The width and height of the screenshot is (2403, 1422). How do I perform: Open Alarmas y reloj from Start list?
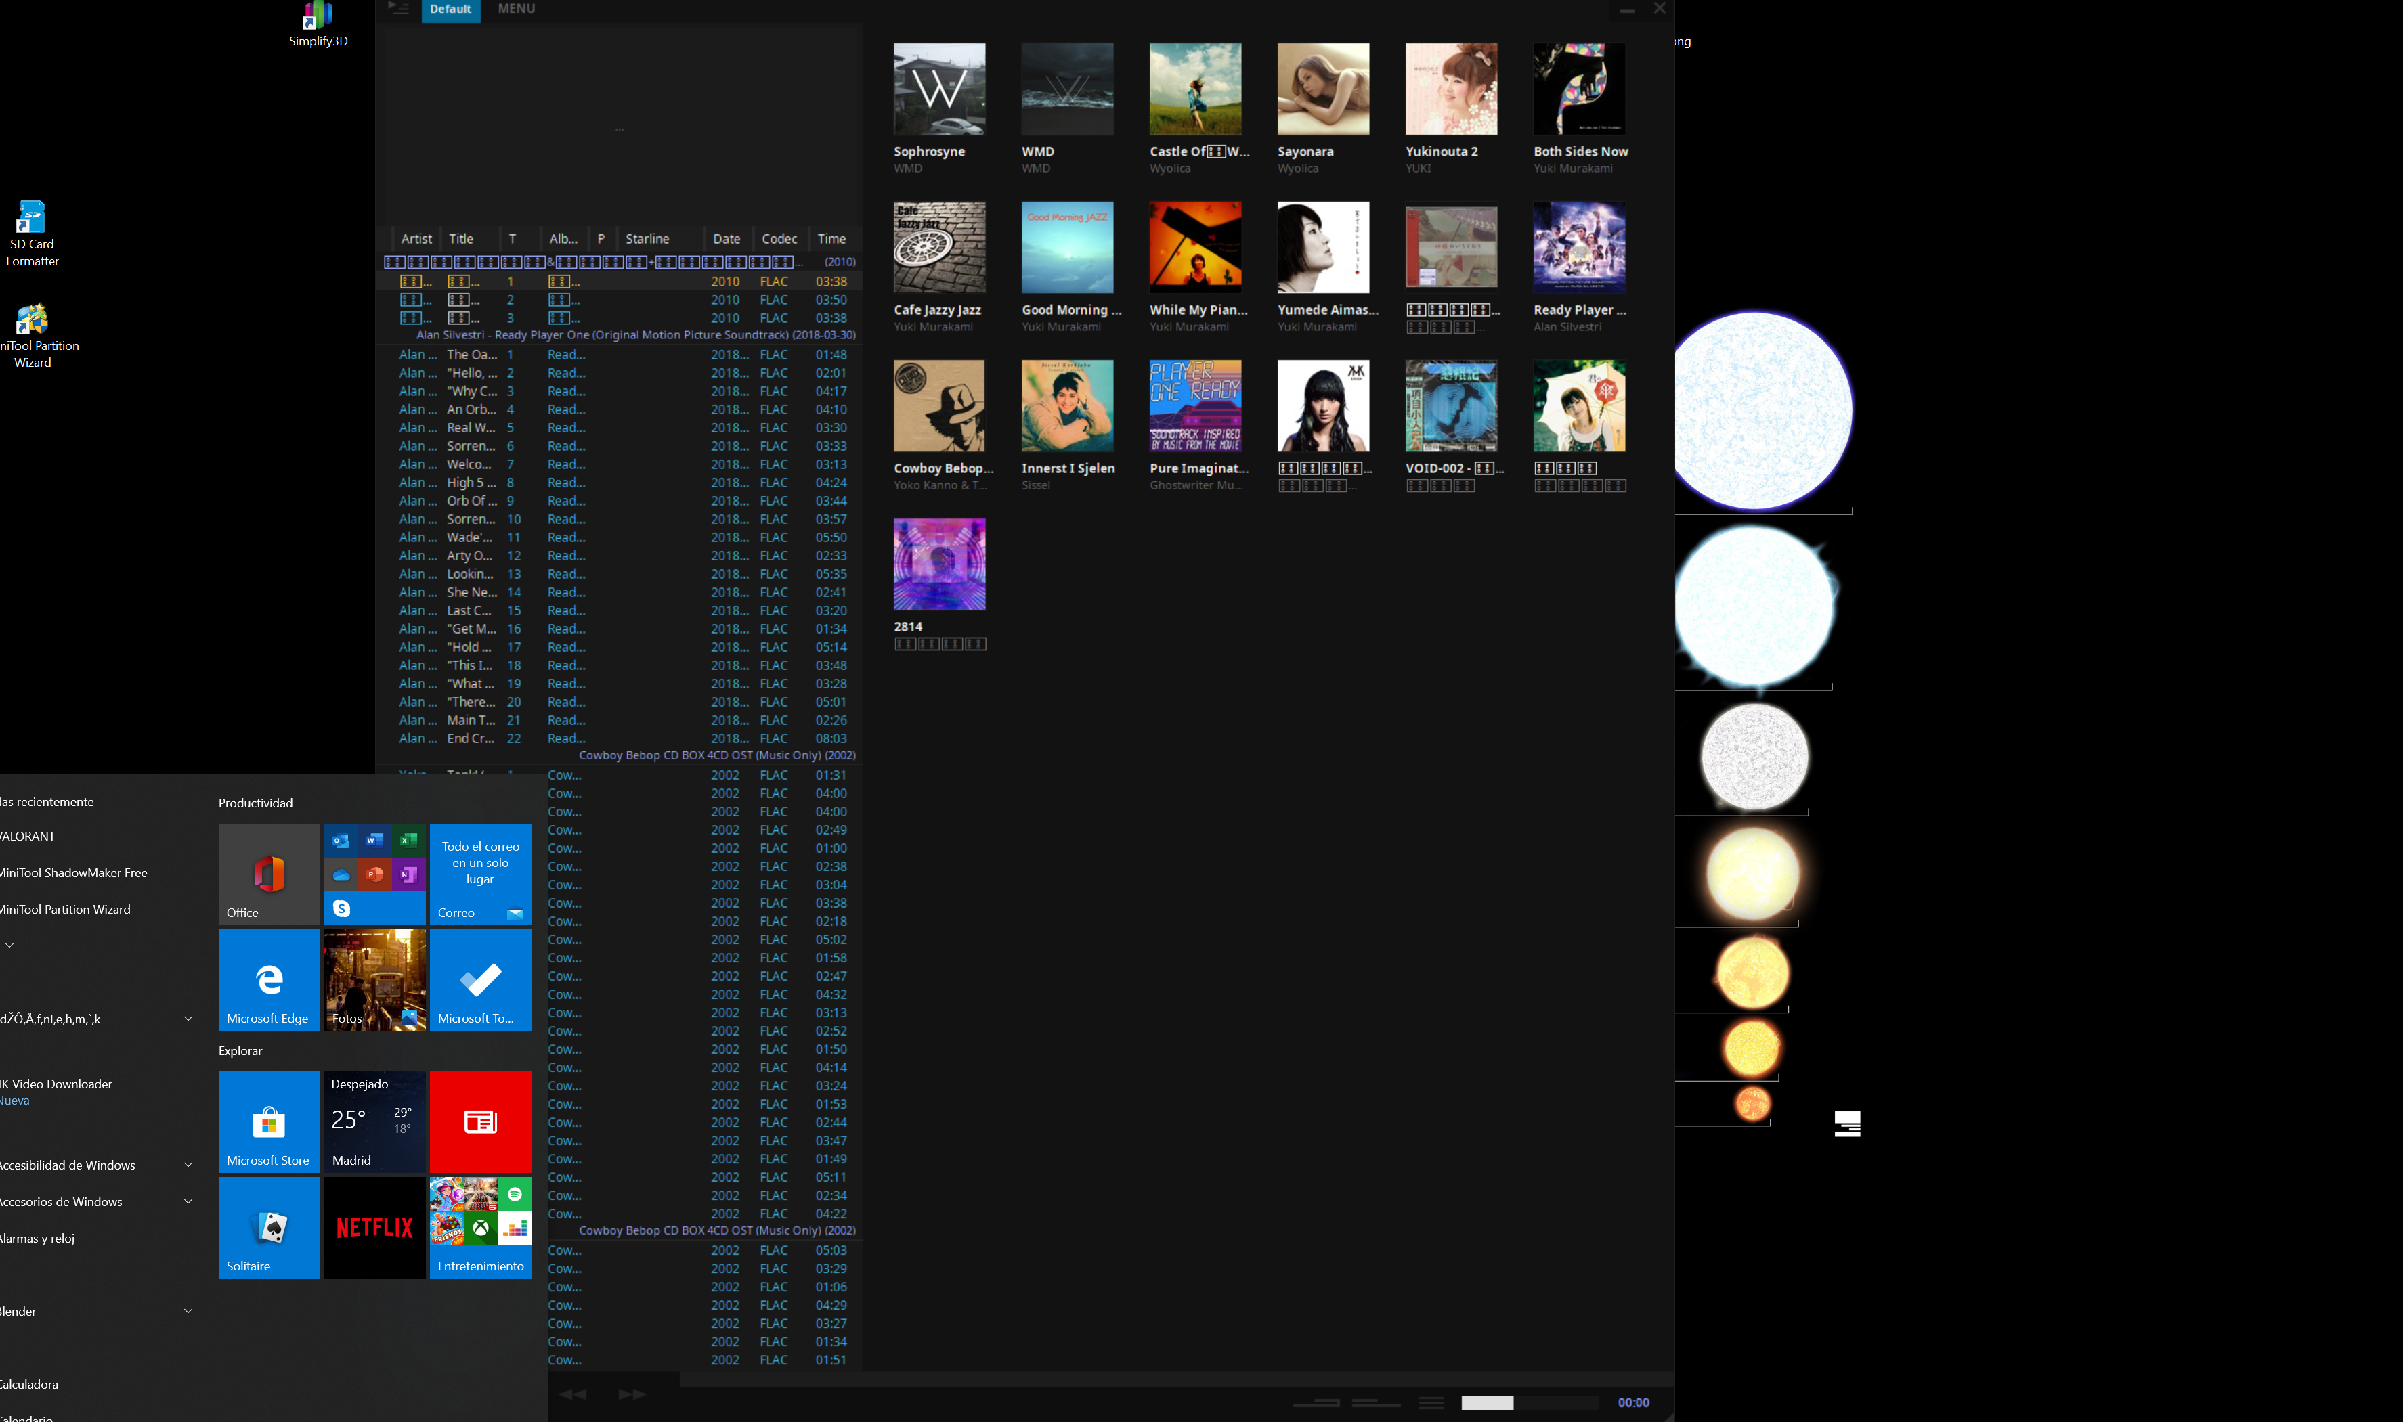coord(37,1238)
